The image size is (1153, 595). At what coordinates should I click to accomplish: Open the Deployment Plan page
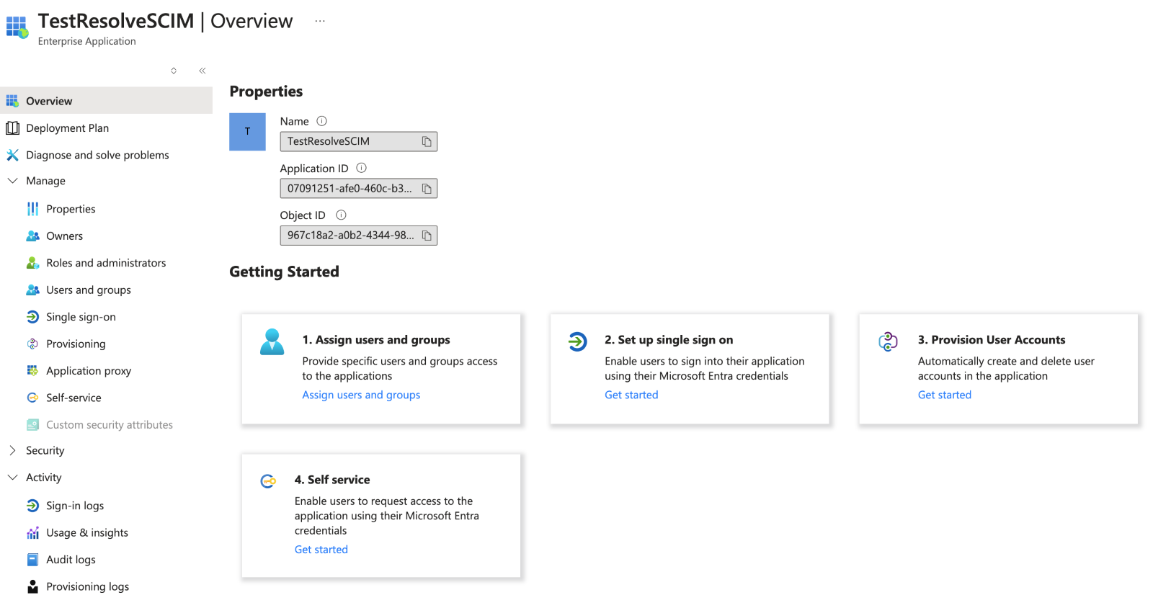coord(67,128)
